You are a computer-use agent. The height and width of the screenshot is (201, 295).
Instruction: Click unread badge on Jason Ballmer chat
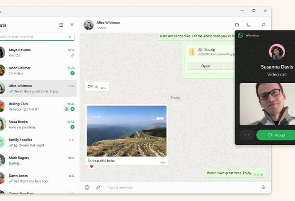(73, 73)
